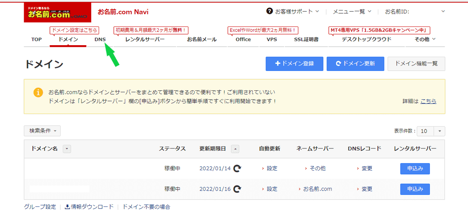This screenshot has width=468, height=224.
Task: Expand the メニュー一覧 menu
Action: 352,11
